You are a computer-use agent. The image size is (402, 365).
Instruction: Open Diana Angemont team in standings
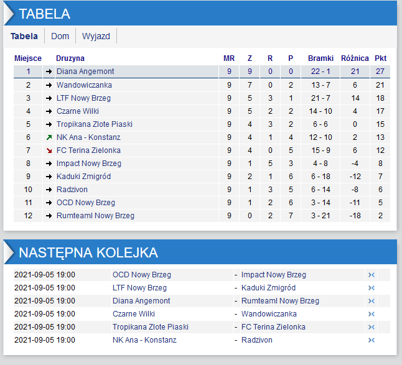click(x=85, y=72)
